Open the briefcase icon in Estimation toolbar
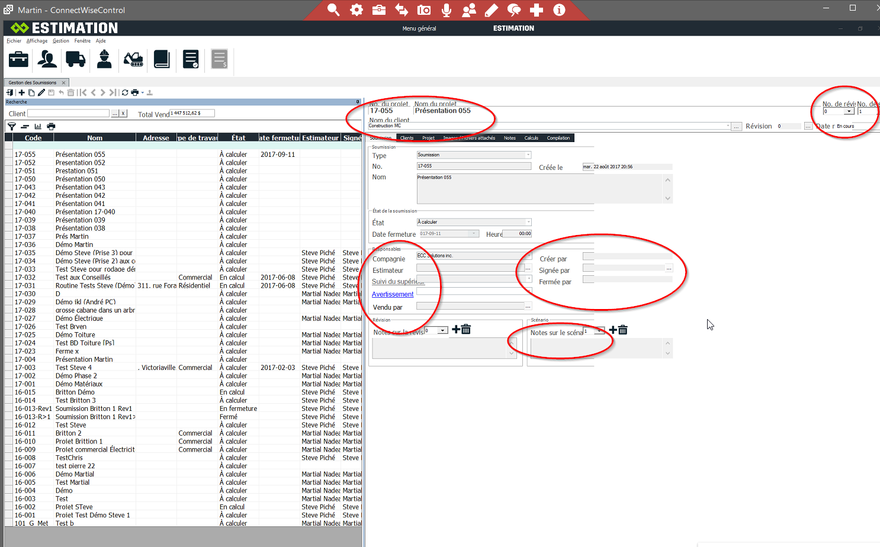Viewport: 880px width, 547px height. [18, 59]
